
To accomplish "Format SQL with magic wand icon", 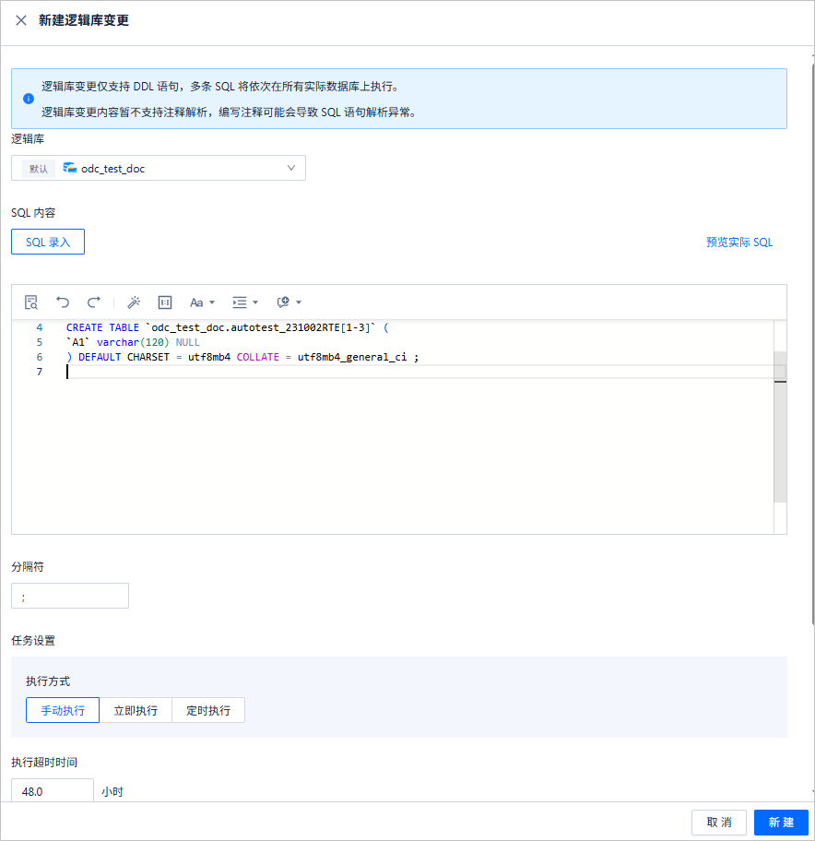I will 134,302.
